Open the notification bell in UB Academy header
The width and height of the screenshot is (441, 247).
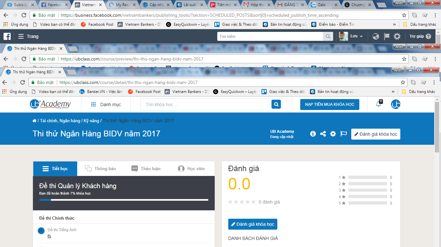379,104
